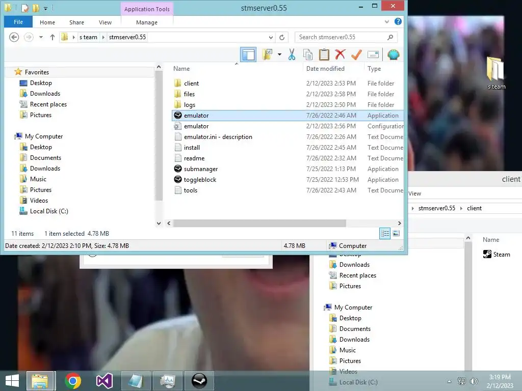Open Desktop under Favorites

(41, 83)
